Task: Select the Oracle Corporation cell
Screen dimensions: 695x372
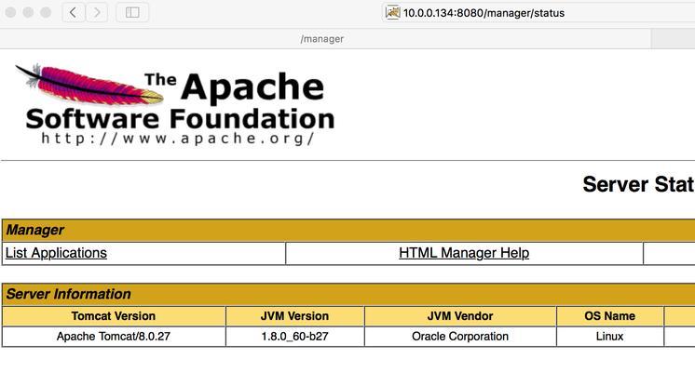Action: 460,337
